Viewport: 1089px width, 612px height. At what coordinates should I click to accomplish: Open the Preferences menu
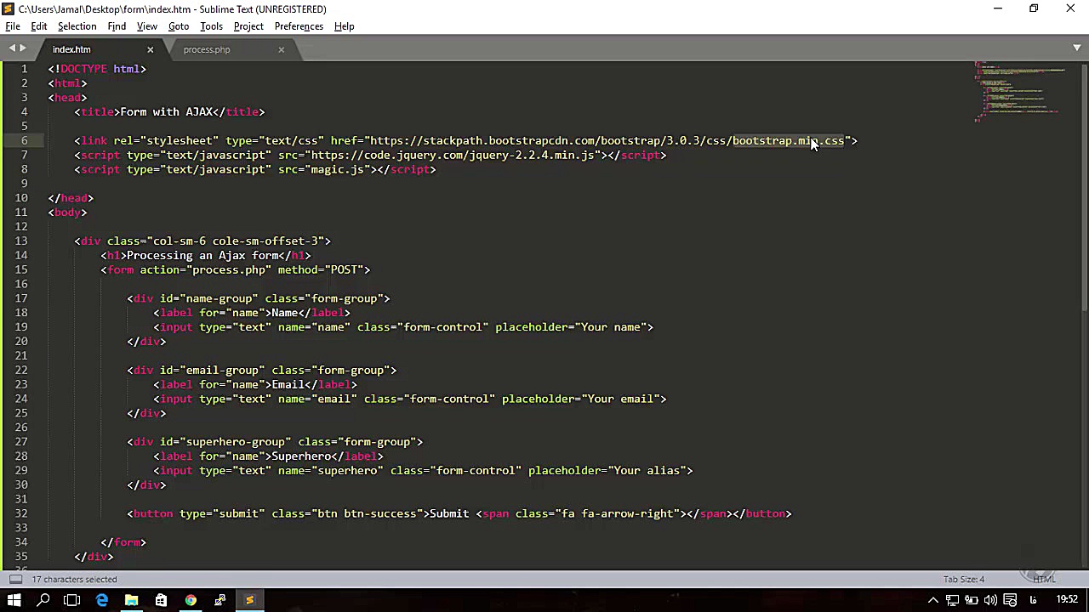coord(299,26)
